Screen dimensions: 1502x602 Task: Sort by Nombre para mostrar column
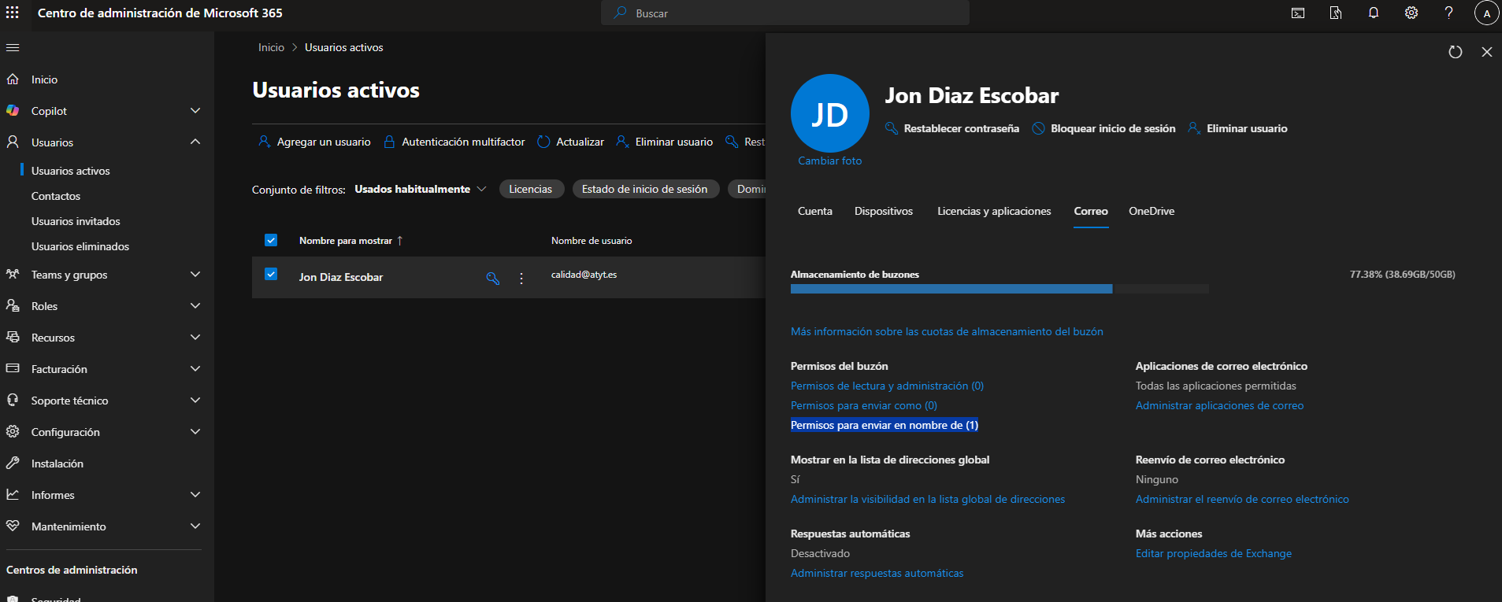(x=350, y=241)
